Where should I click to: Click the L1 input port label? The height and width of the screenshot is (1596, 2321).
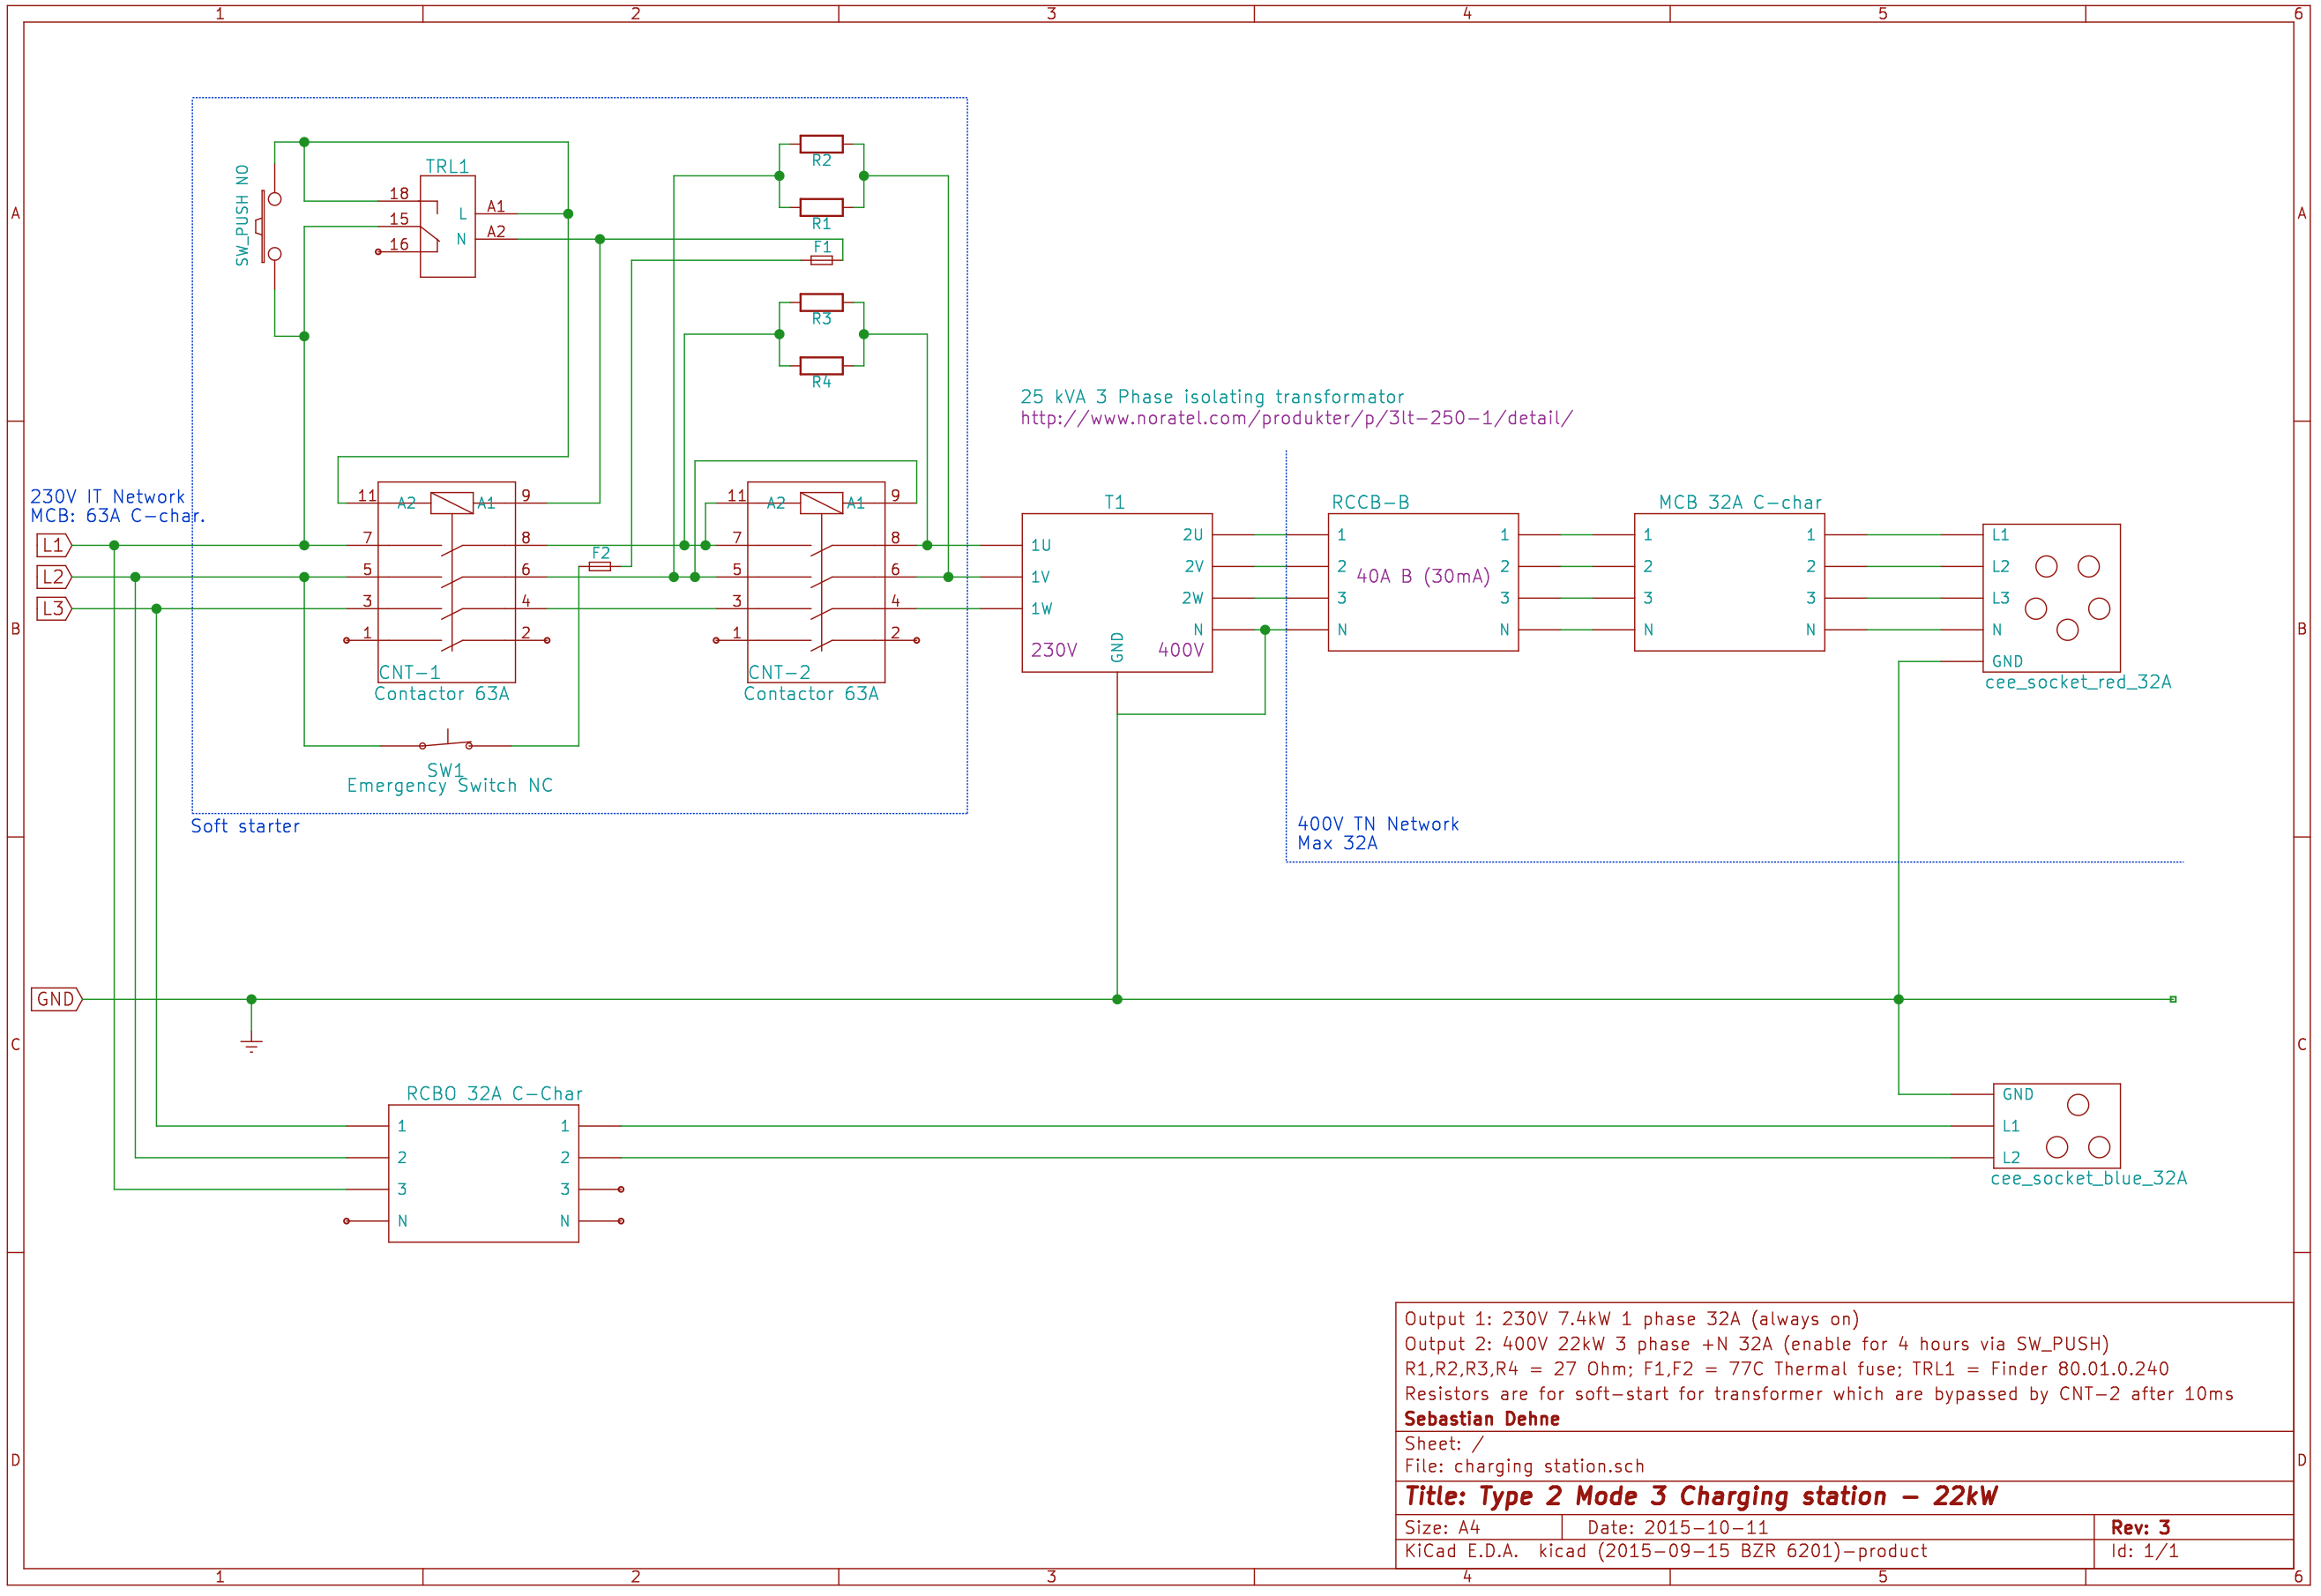click(x=54, y=545)
